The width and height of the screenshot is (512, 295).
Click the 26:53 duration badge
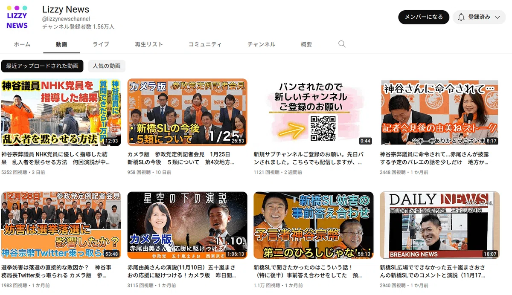[238, 141]
